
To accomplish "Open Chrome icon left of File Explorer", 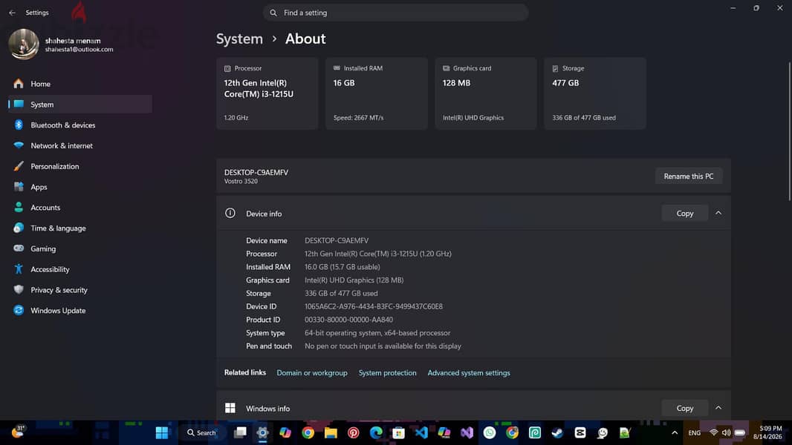I will point(308,432).
